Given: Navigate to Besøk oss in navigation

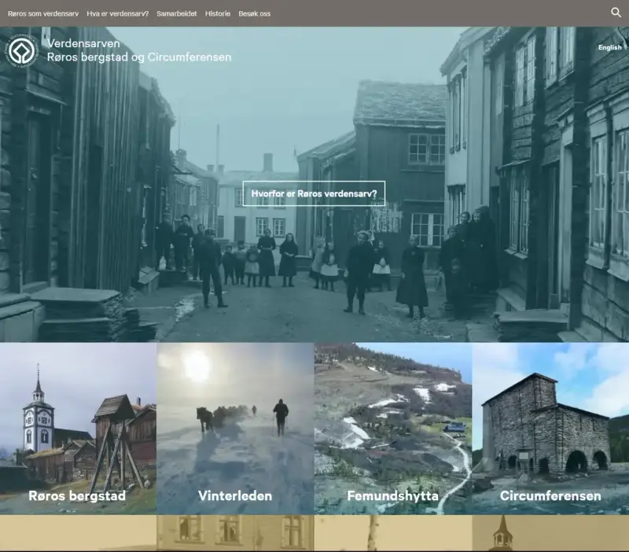Looking at the screenshot, I should tap(254, 13).
